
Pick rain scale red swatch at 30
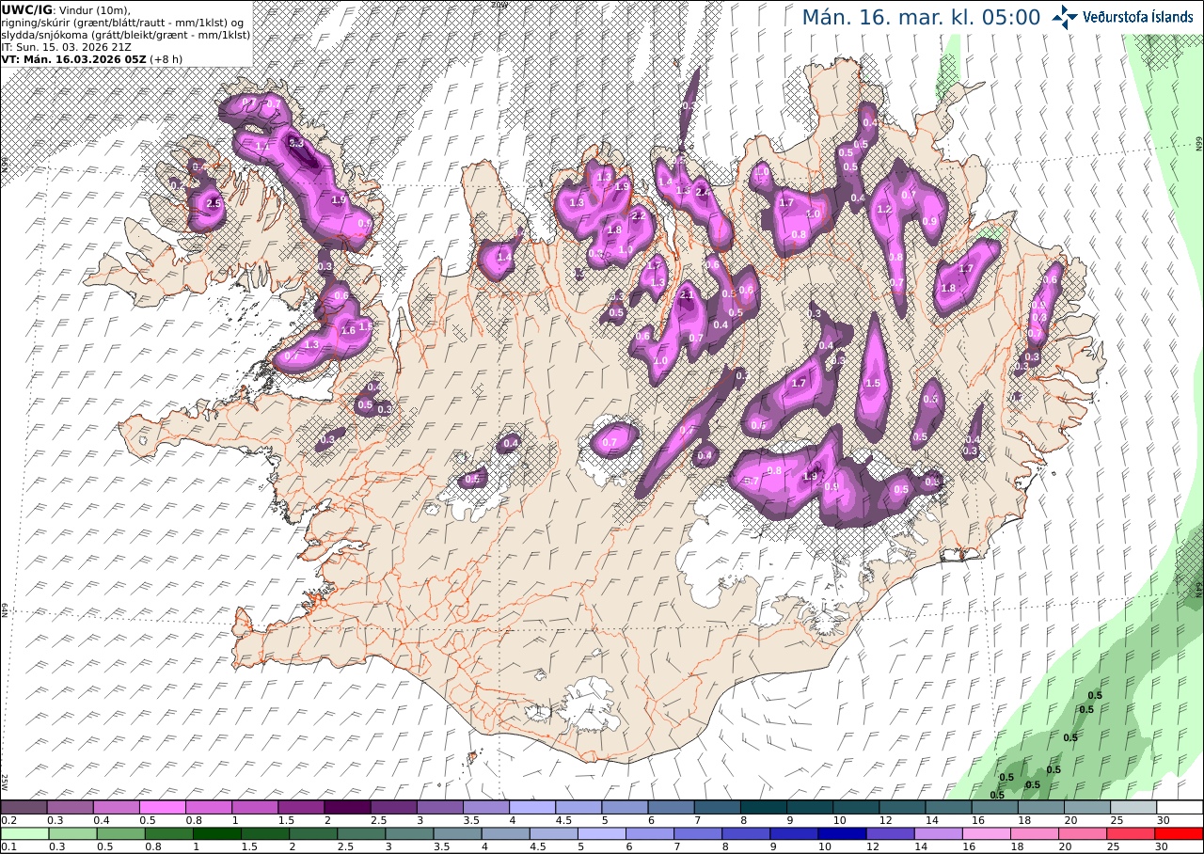tap(1180, 833)
